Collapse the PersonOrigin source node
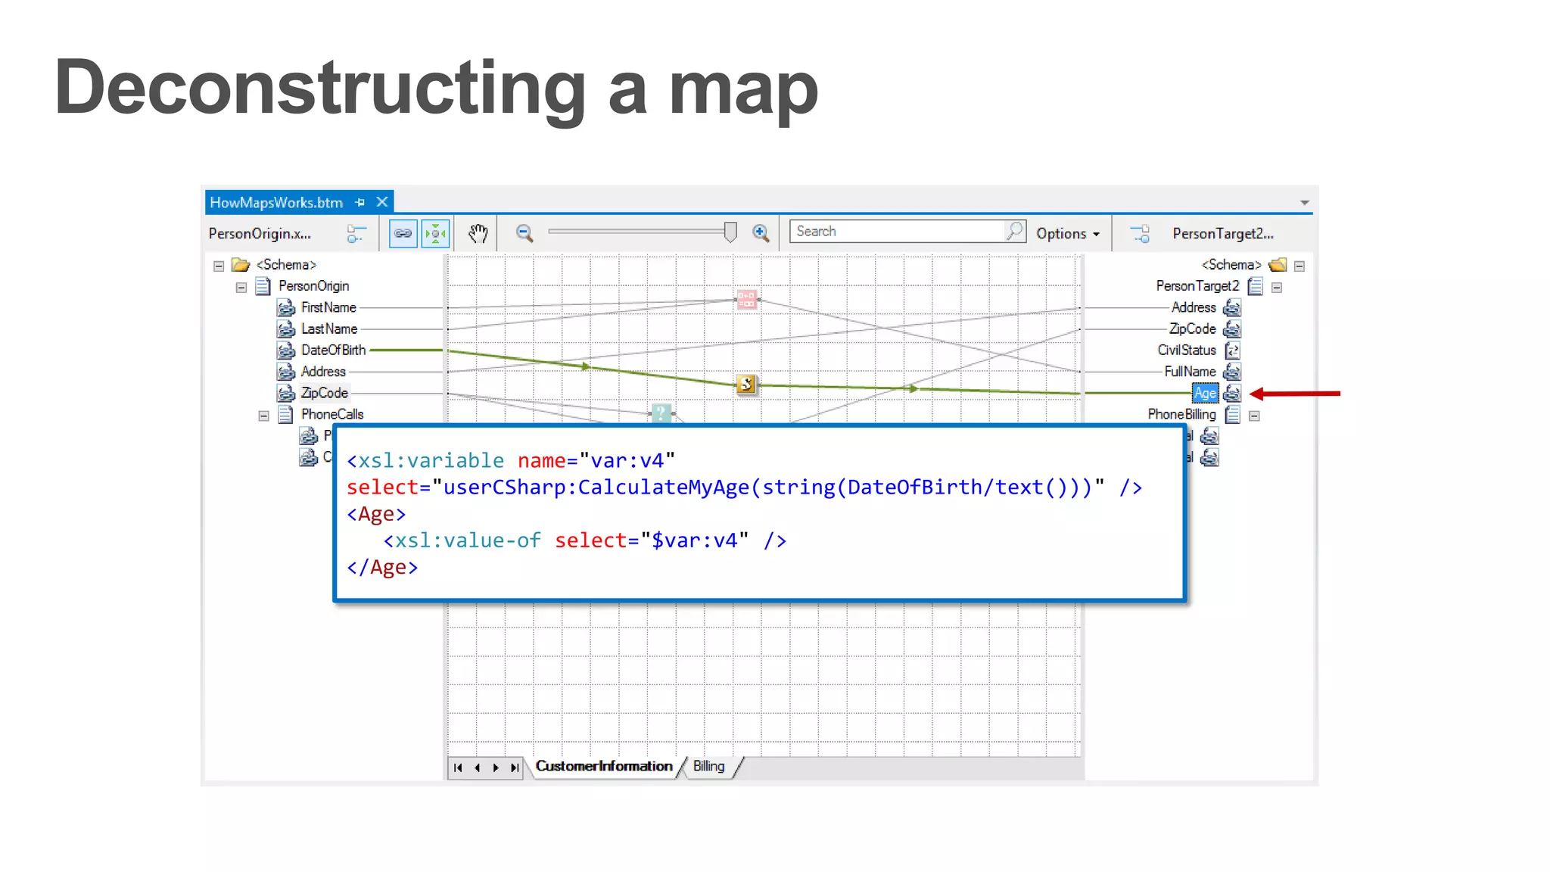This screenshot has height=872, width=1550. click(x=241, y=287)
